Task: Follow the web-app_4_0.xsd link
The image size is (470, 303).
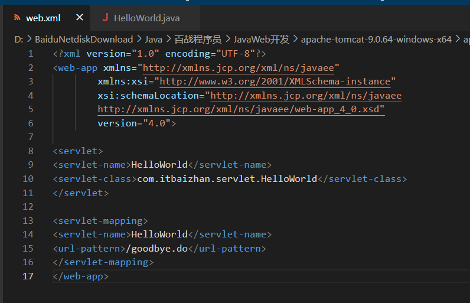Action: (241, 109)
